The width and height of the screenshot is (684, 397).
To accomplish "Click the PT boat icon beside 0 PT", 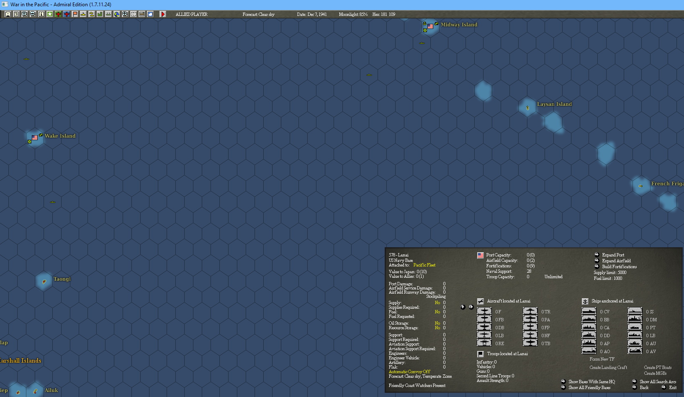I will pyautogui.click(x=635, y=327).
